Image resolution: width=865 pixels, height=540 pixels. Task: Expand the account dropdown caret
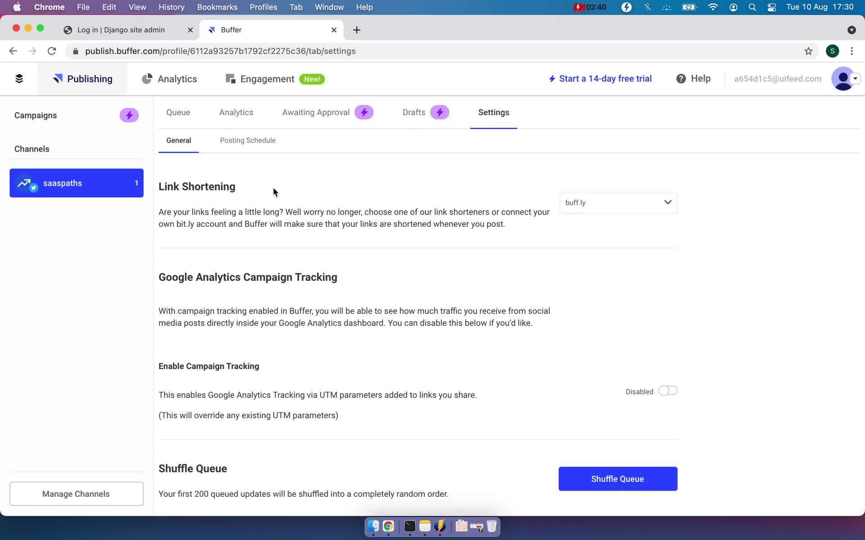click(x=855, y=78)
